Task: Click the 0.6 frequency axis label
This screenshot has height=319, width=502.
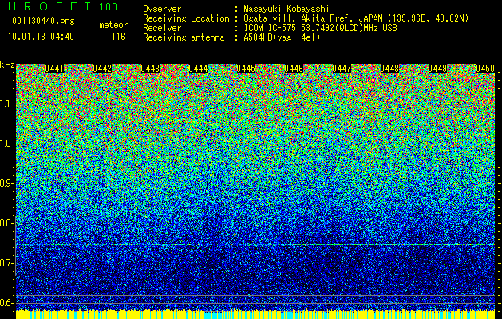Action: 7,303
